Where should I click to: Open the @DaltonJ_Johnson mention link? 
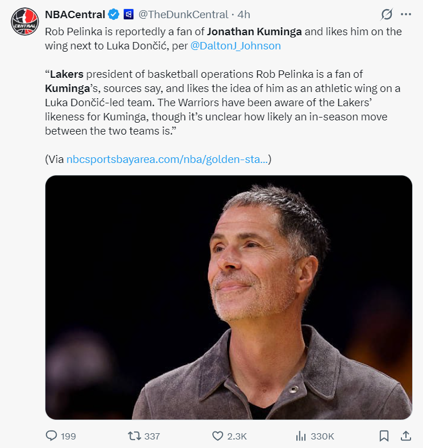click(236, 46)
